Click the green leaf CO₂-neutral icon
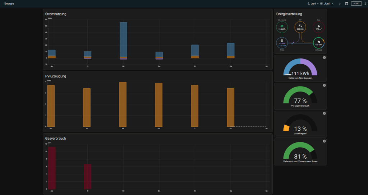The image size is (368, 195). click(x=282, y=26)
